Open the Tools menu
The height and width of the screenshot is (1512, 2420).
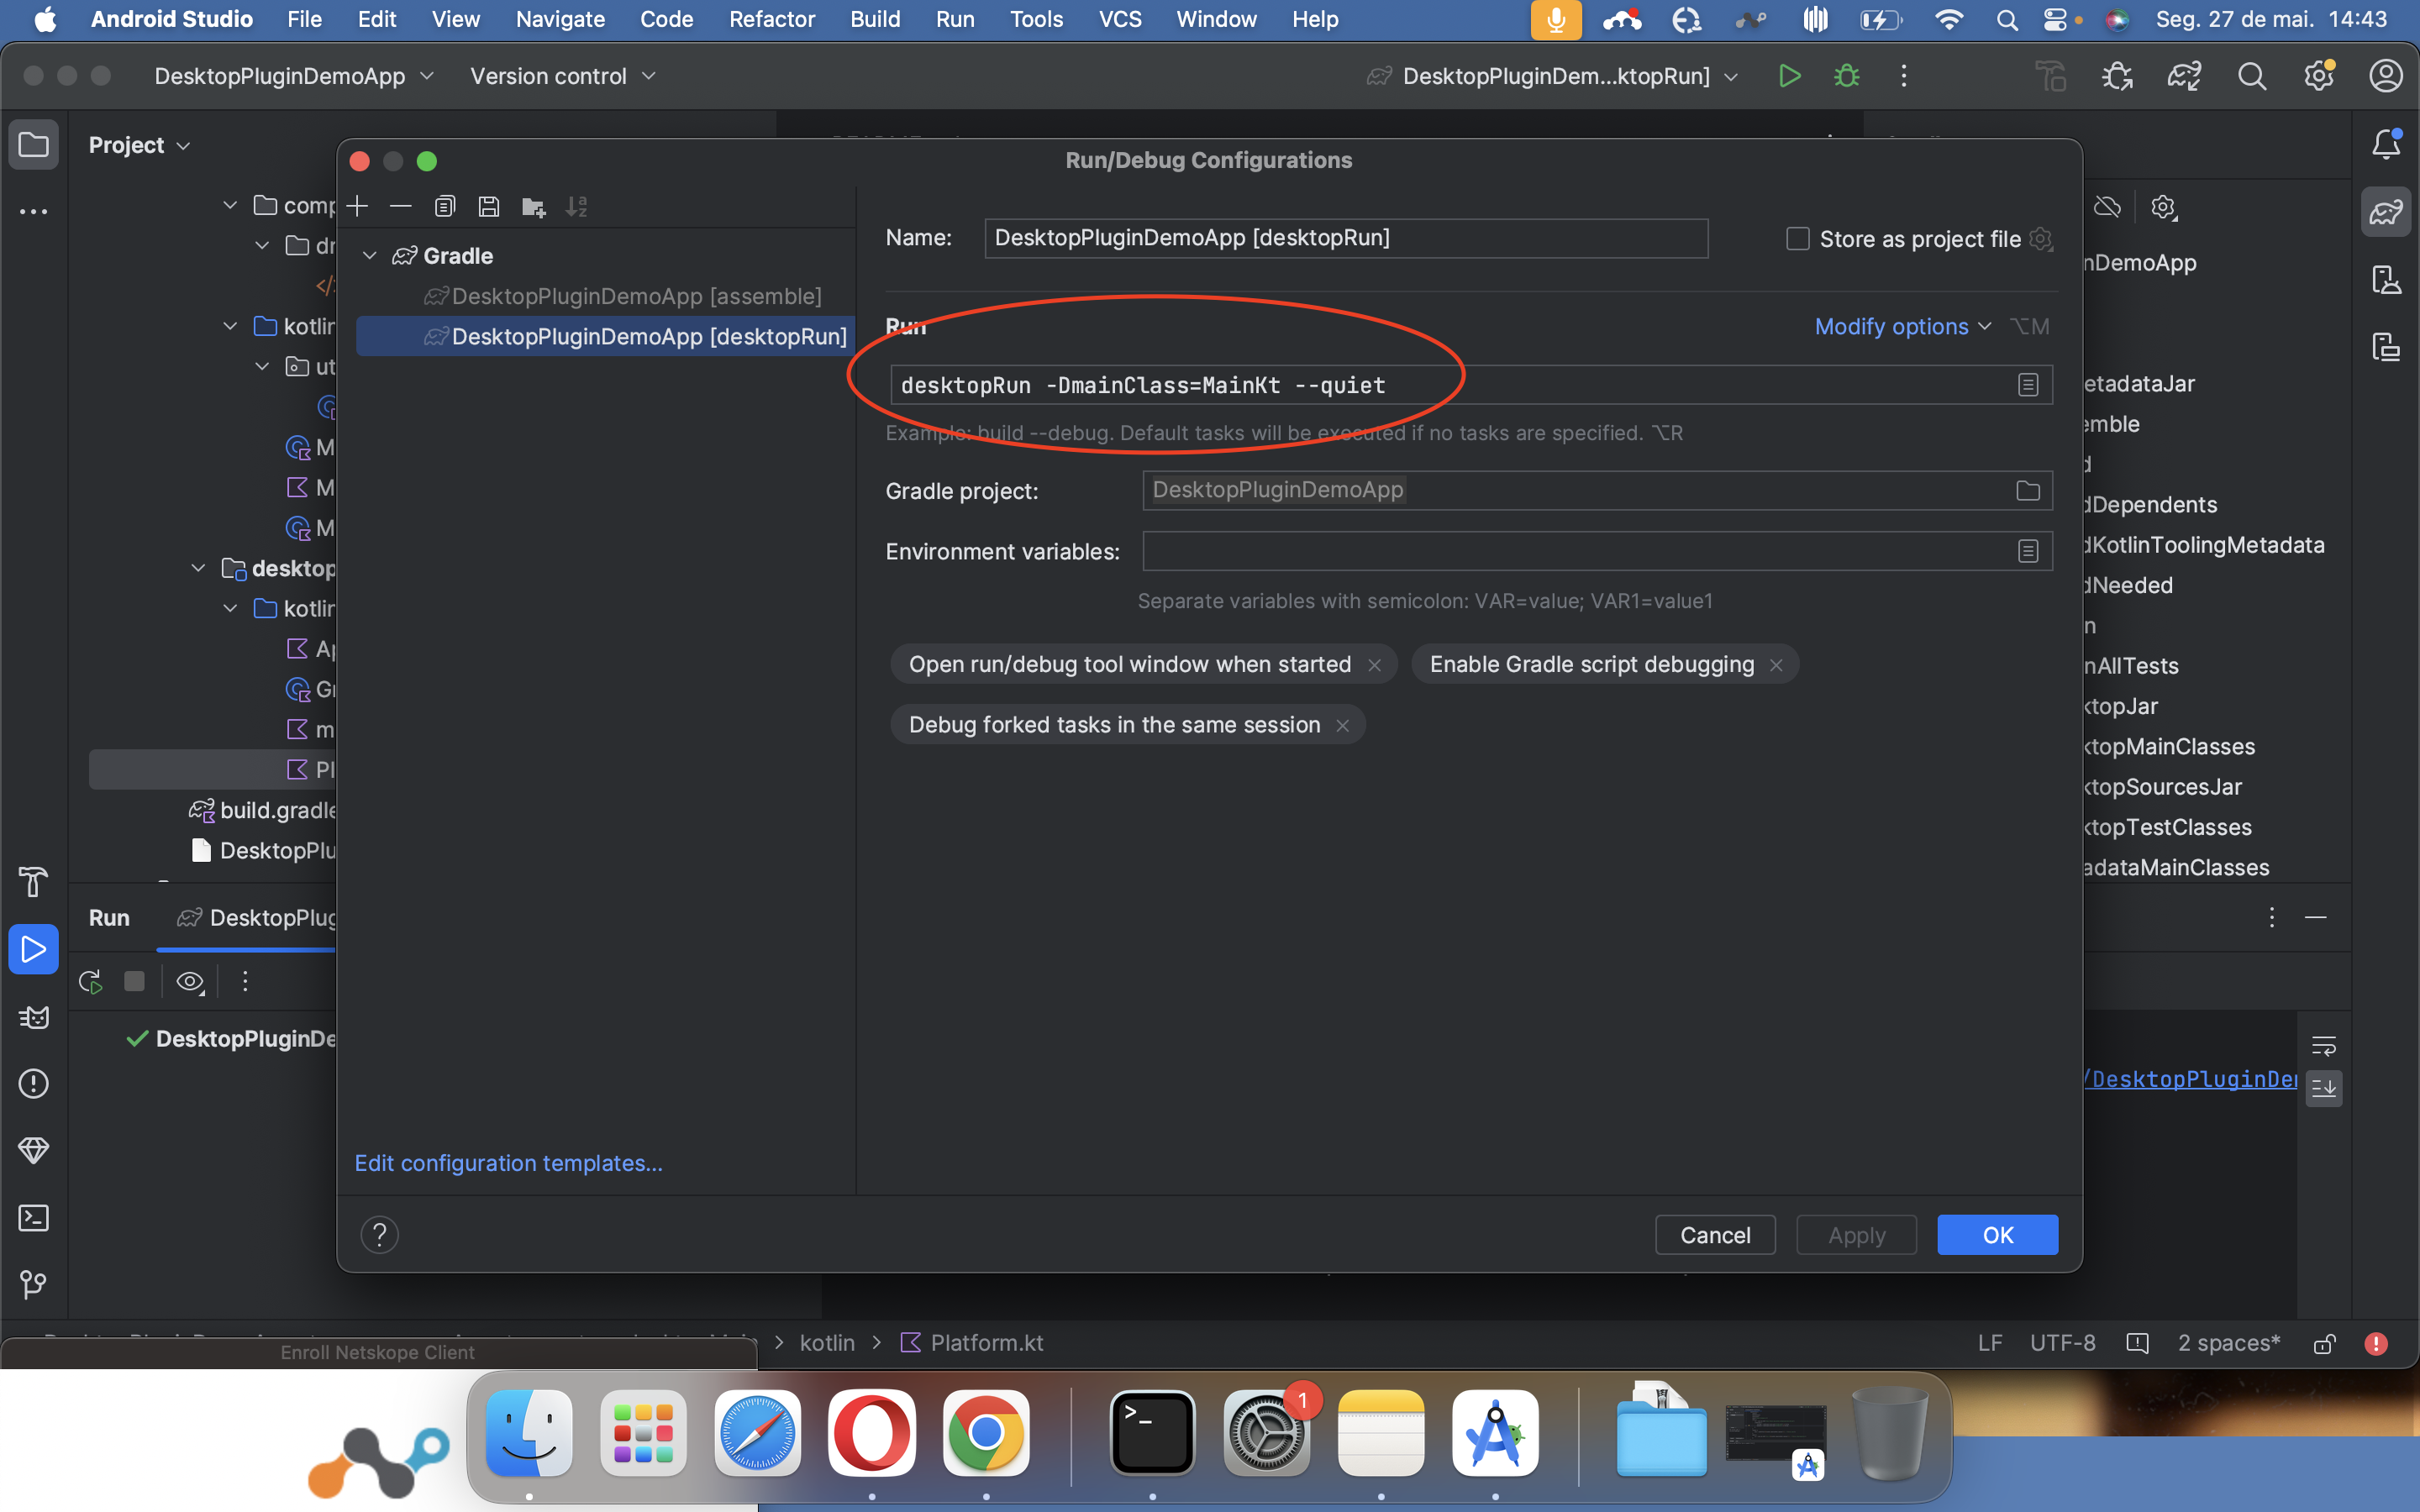point(1036,19)
